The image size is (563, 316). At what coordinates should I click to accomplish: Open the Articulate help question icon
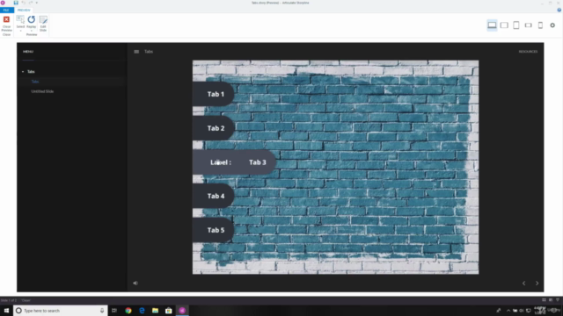coord(559,10)
